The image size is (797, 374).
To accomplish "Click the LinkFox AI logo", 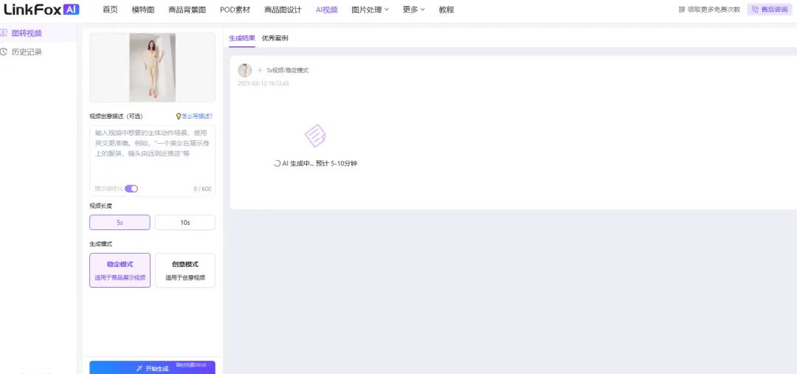I will (41, 9).
